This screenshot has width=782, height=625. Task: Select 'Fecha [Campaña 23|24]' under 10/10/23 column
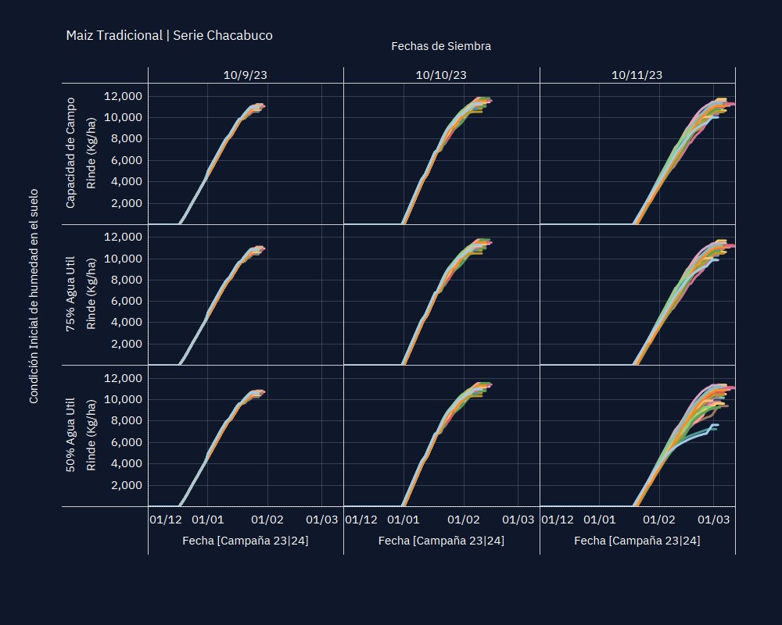(x=441, y=541)
